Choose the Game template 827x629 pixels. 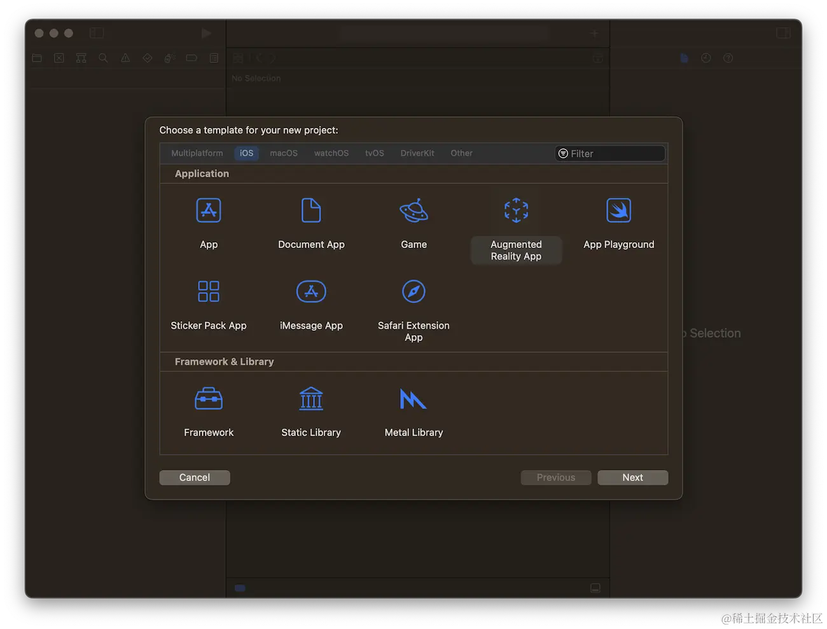[413, 224]
